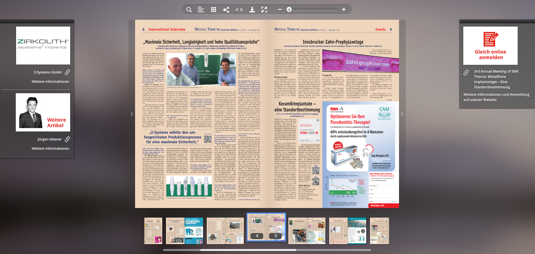Go to next page arrow
The image size is (535, 254).
click(402, 114)
